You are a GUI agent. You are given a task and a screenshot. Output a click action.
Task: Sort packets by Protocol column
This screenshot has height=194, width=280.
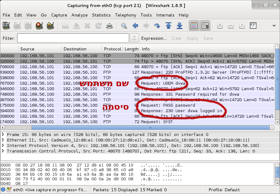coord(113,49)
